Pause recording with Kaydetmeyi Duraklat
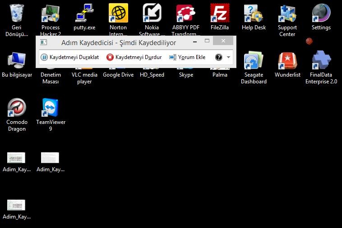This screenshot has height=228, width=342. coord(70,57)
